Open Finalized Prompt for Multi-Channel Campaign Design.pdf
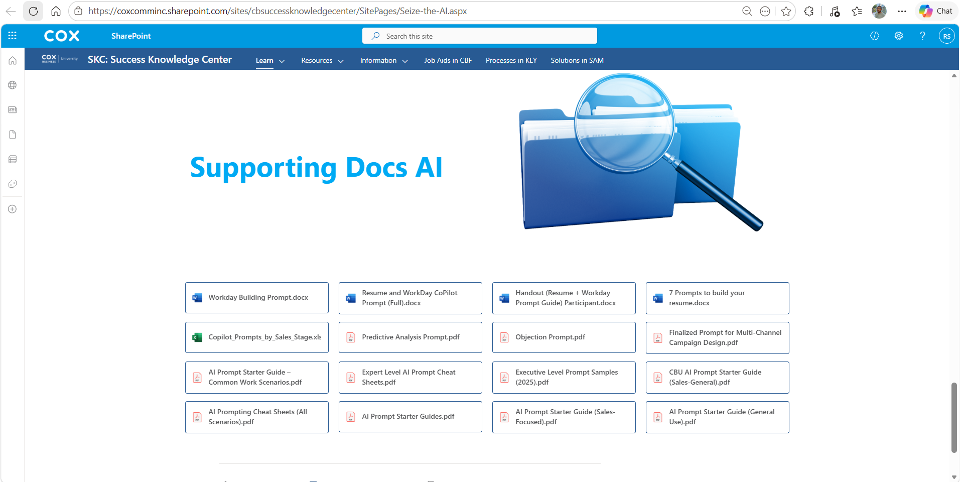961x482 pixels. point(718,337)
